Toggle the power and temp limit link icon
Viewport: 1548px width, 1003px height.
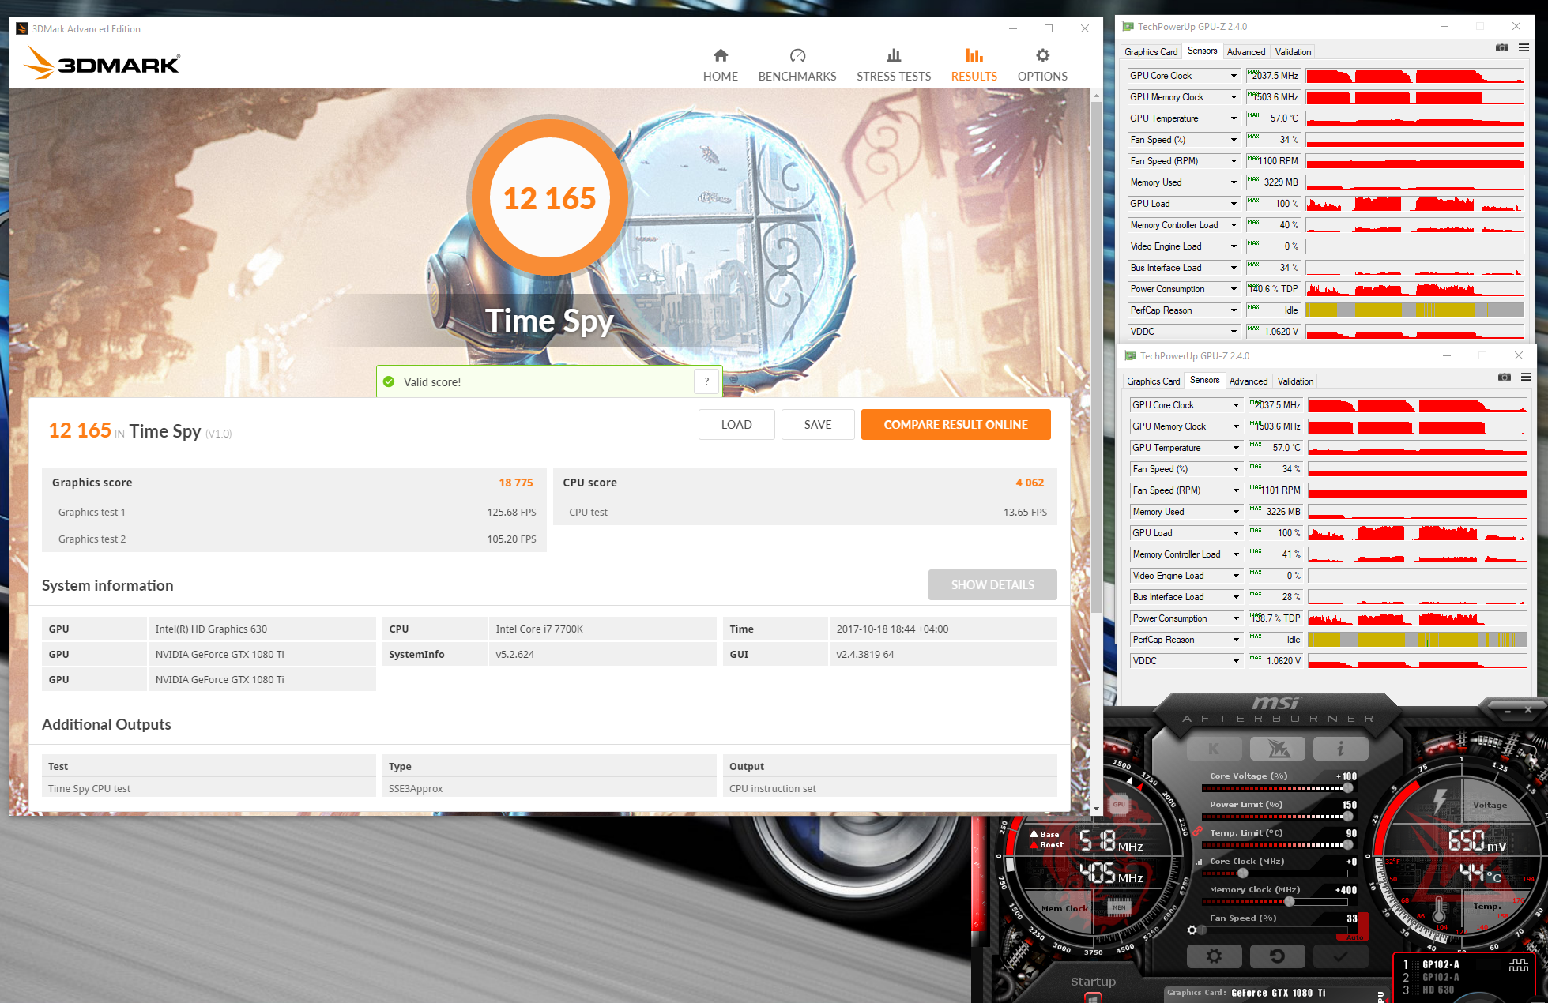(x=1197, y=832)
